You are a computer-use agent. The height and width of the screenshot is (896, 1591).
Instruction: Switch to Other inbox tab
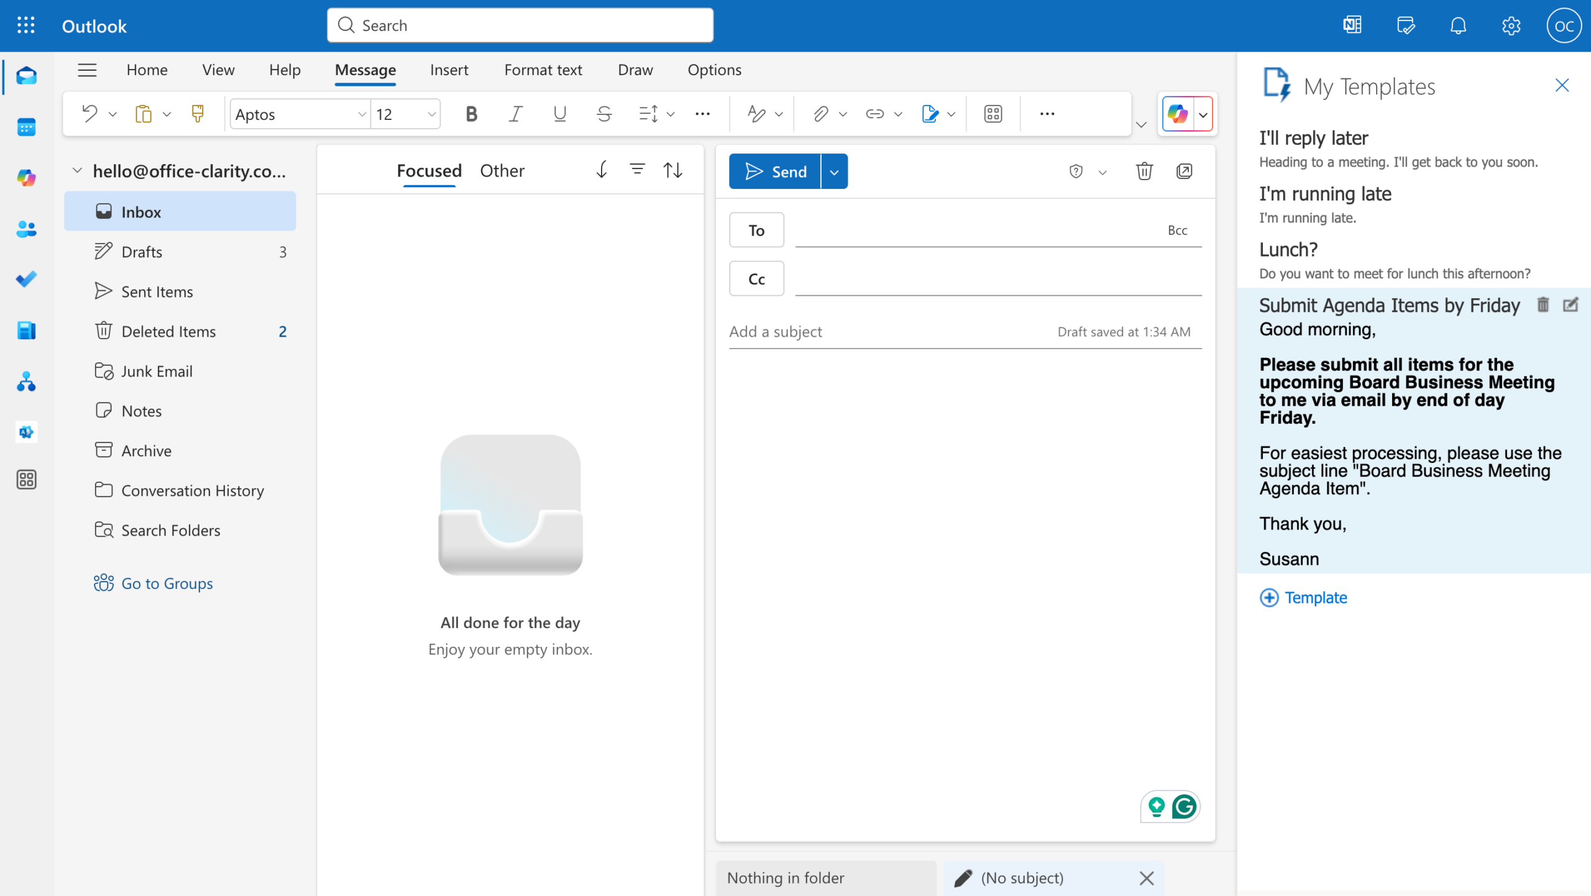click(x=502, y=170)
